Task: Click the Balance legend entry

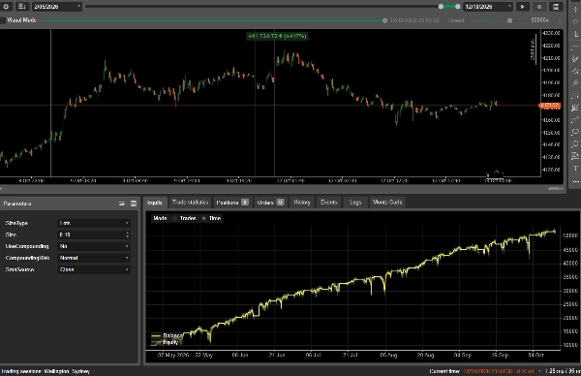Action: point(167,335)
